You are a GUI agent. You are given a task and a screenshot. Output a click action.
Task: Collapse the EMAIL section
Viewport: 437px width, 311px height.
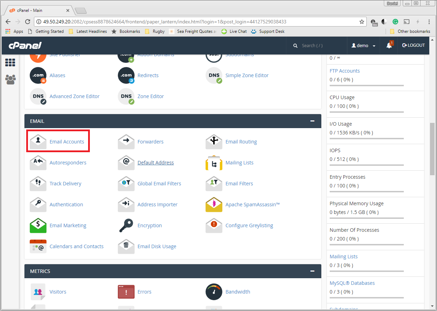(312, 121)
